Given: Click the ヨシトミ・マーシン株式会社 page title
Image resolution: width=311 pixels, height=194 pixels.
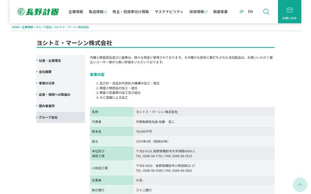Looking at the screenshot, I should (74, 43).
